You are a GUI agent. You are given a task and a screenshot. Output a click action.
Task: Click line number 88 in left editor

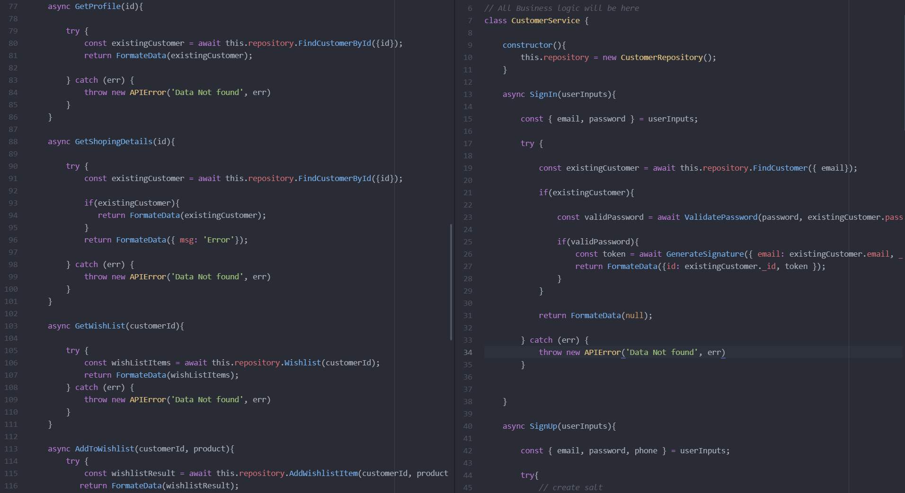tap(13, 141)
